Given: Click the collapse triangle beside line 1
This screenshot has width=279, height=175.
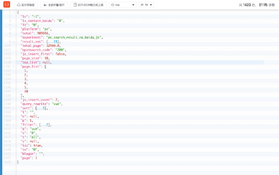Looking at the screenshot, I should coord(13,12).
